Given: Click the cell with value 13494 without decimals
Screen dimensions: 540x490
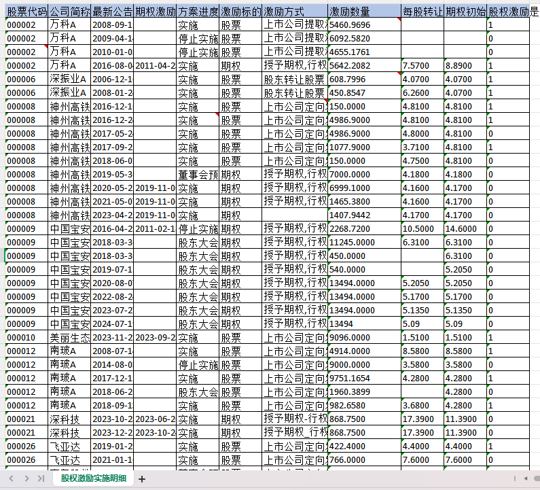Looking at the screenshot, I should point(364,324).
